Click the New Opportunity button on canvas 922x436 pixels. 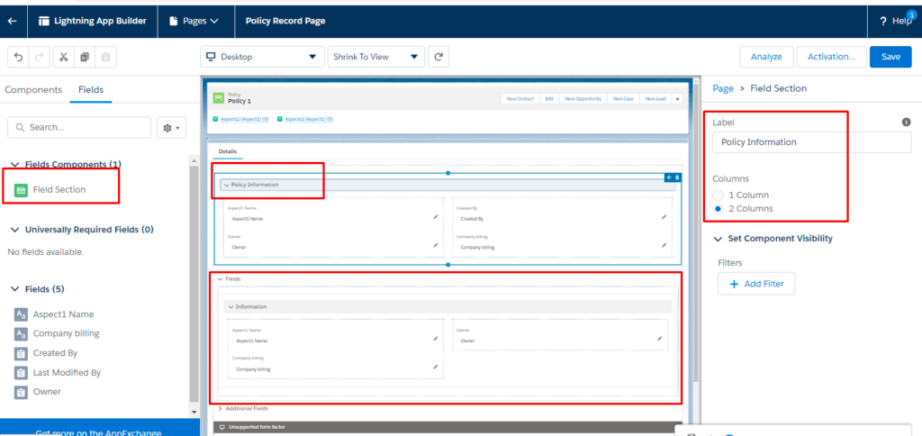(583, 99)
